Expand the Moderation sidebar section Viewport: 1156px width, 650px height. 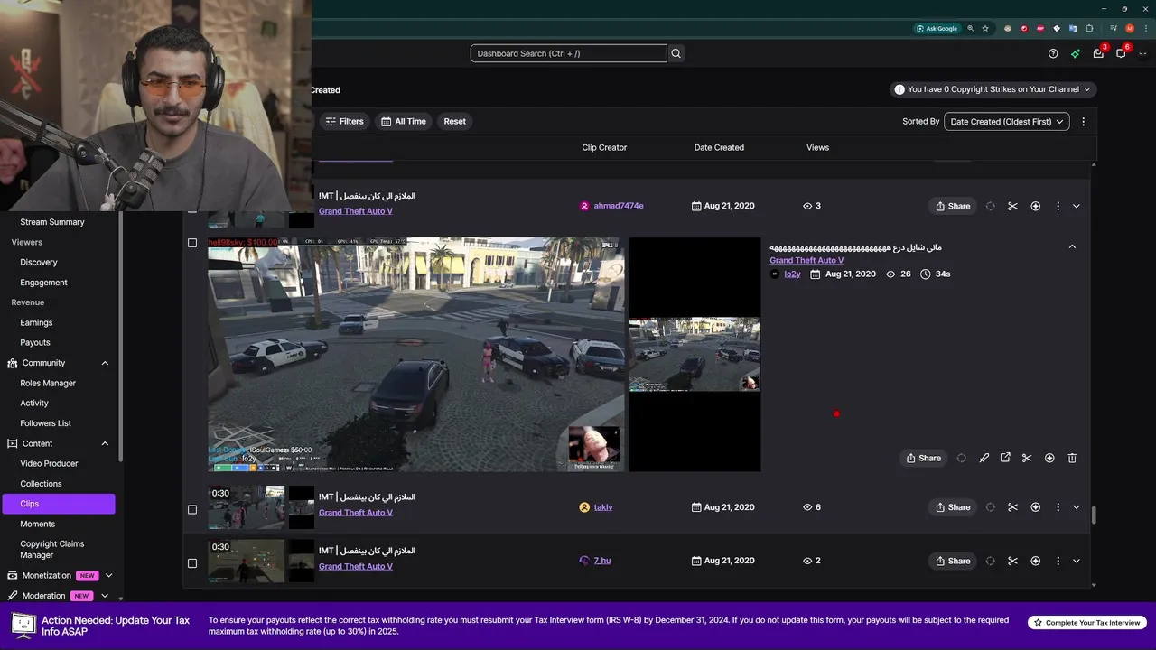[105, 596]
